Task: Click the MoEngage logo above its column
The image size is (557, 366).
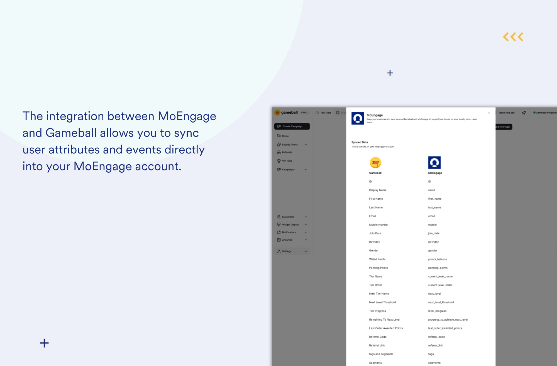Action: pyautogui.click(x=434, y=163)
